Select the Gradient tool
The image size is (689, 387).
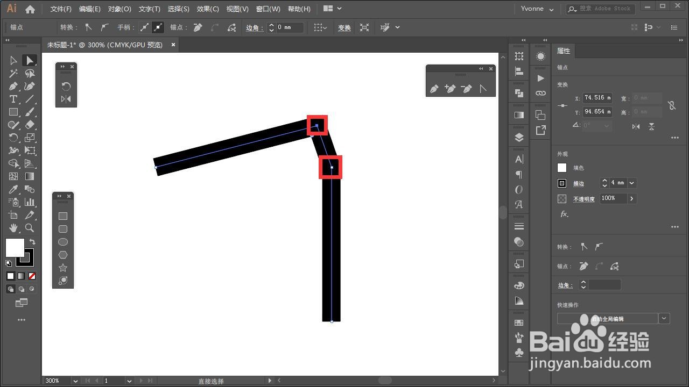tap(30, 176)
